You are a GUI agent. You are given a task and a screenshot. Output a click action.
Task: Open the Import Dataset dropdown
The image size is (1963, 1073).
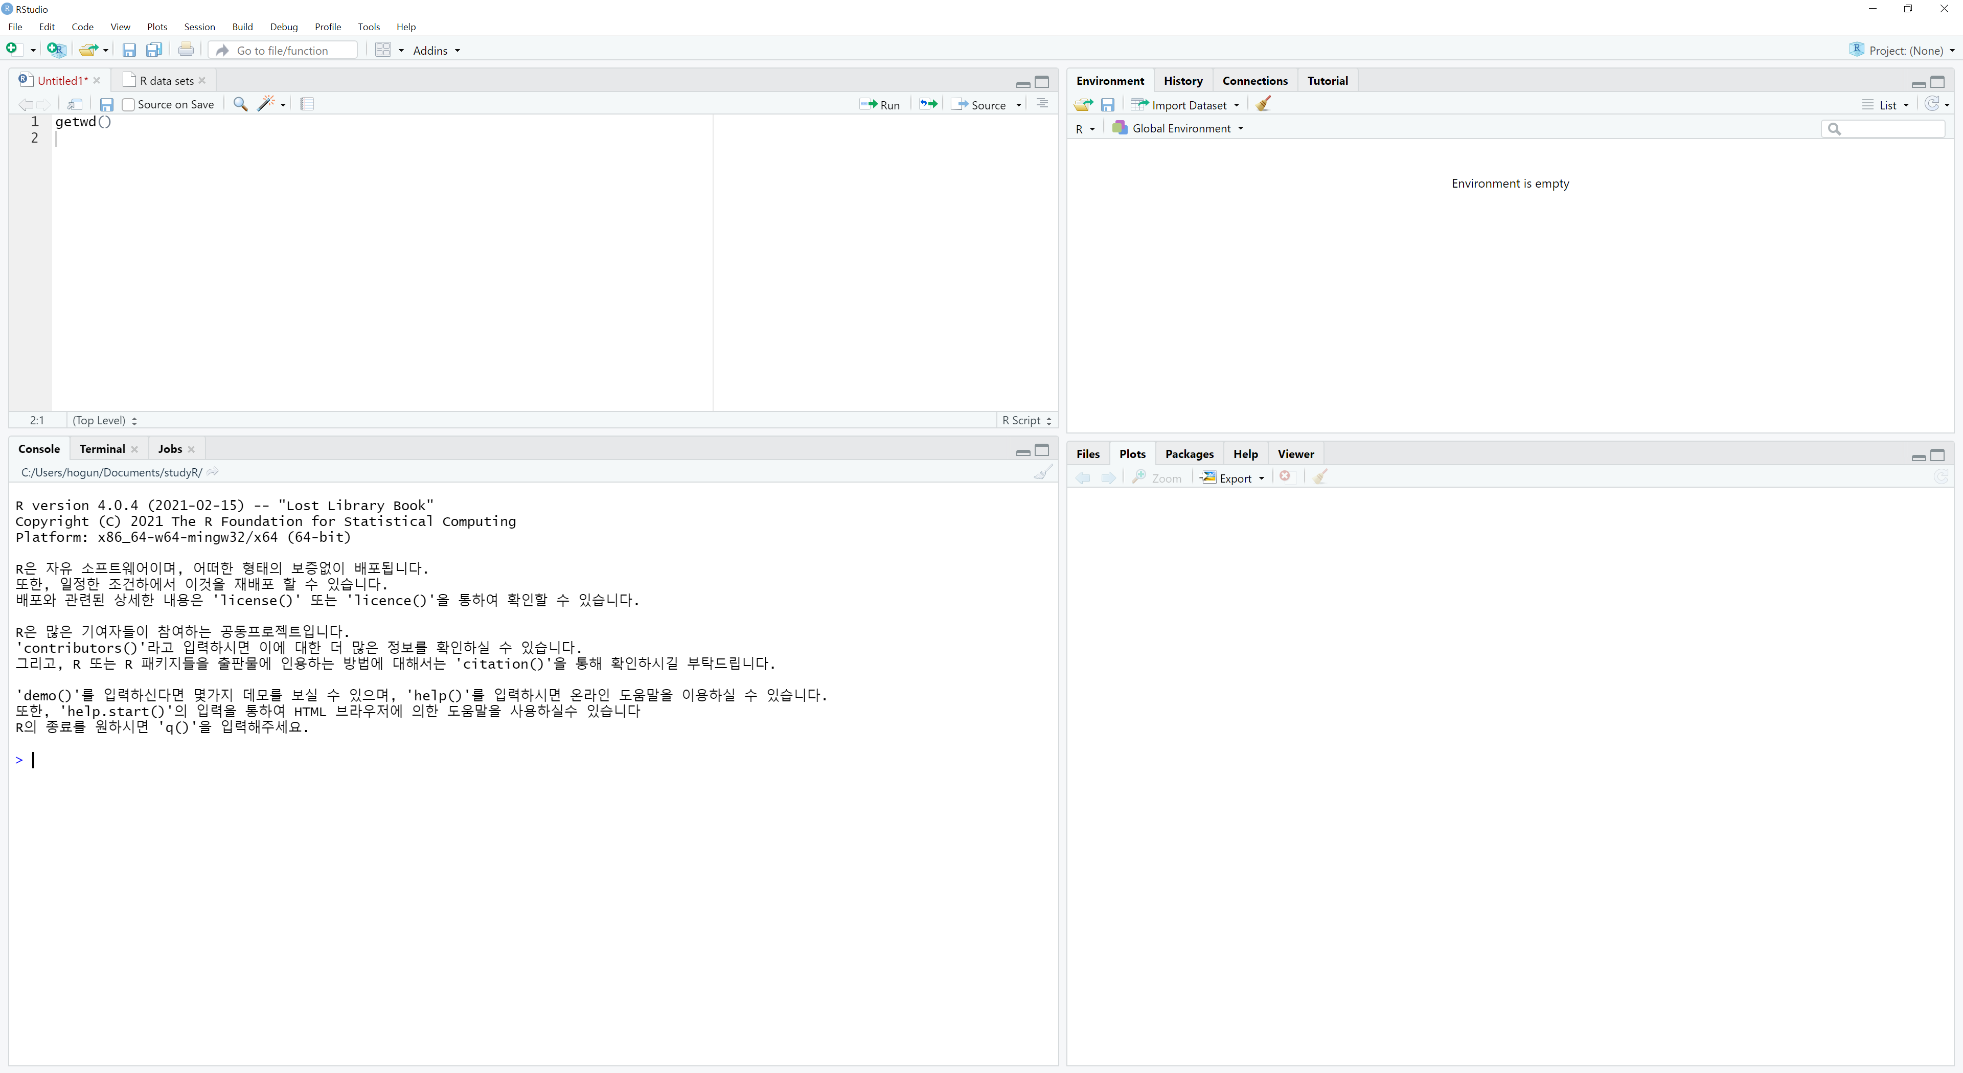(x=1185, y=104)
